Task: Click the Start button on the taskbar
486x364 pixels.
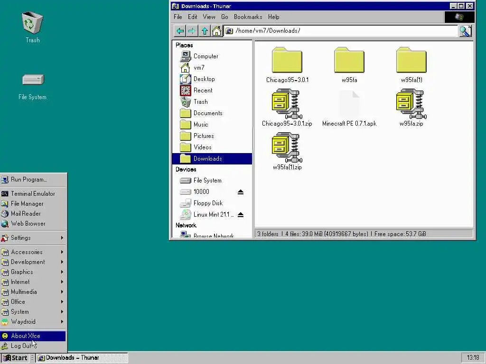Action: [15, 358]
